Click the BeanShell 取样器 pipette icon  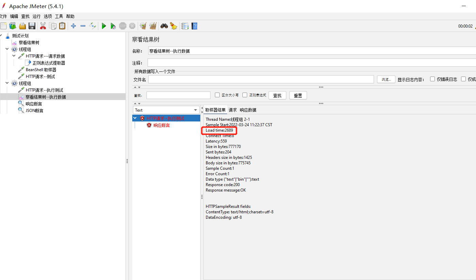click(21, 70)
